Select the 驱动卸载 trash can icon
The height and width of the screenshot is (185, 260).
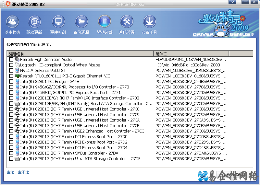click(x=105, y=22)
